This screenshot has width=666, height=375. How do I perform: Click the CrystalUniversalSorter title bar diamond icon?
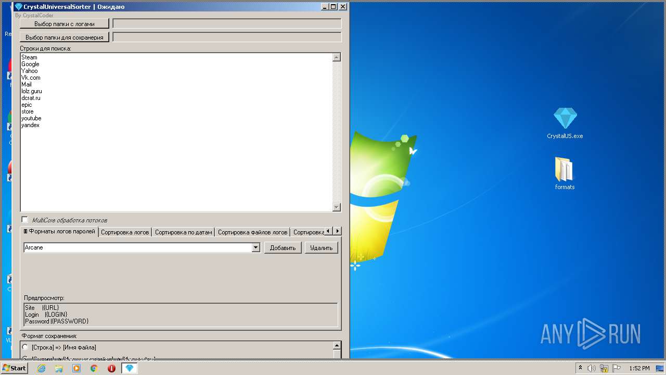[19, 7]
